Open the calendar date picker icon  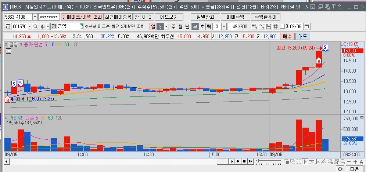click(307, 26)
